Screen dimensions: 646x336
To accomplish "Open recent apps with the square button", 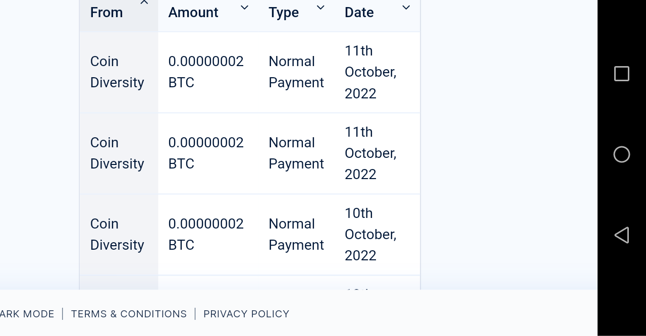I will [621, 74].
